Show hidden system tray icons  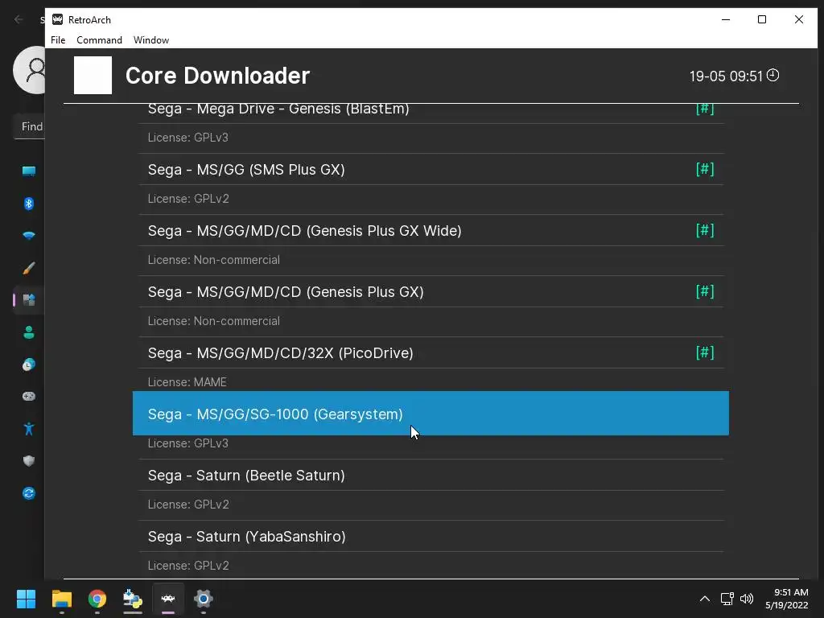[705, 599]
